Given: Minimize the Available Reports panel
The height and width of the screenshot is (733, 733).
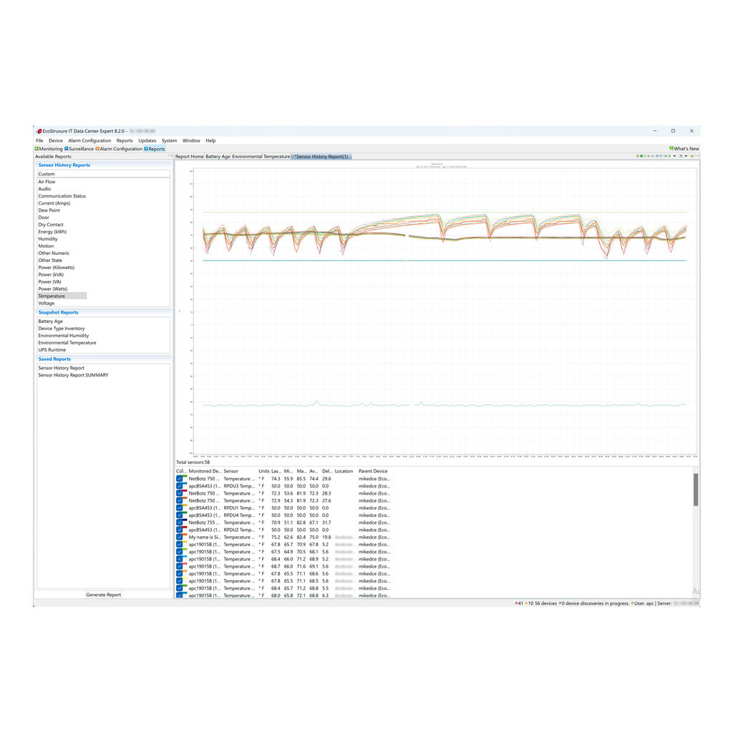Looking at the screenshot, I should 168,156.
